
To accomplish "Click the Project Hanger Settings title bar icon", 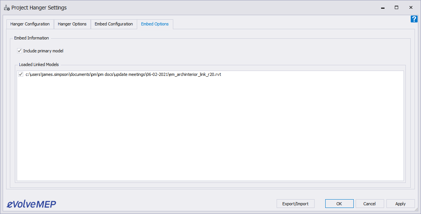I will 7,8.
